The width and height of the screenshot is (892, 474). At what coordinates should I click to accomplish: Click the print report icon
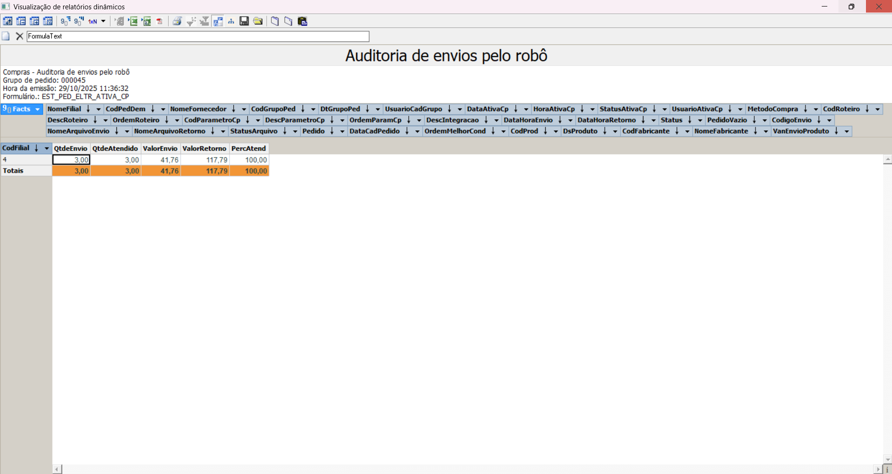pyautogui.click(x=177, y=21)
